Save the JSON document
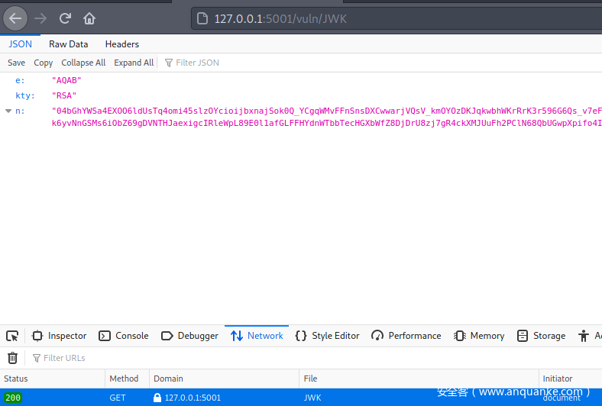Screen dimensions: 602x406 17,63
